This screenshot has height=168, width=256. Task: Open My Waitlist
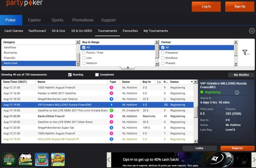(x=241, y=75)
